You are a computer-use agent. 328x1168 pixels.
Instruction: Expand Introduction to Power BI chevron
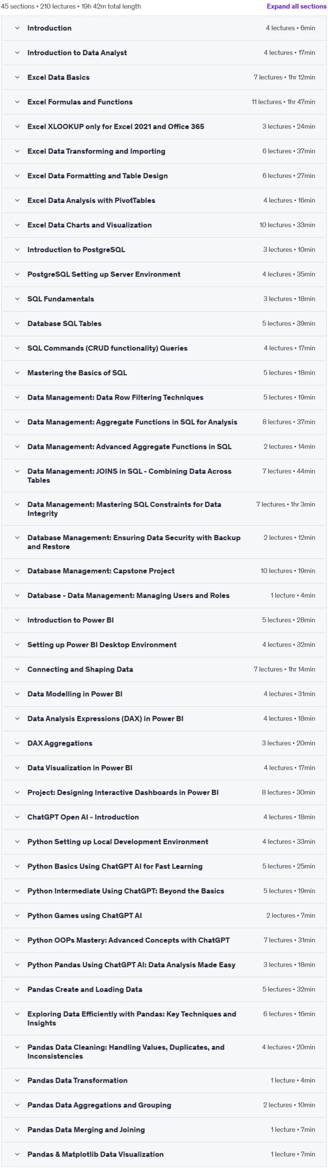pyautogui.click(x=17, y=620)
